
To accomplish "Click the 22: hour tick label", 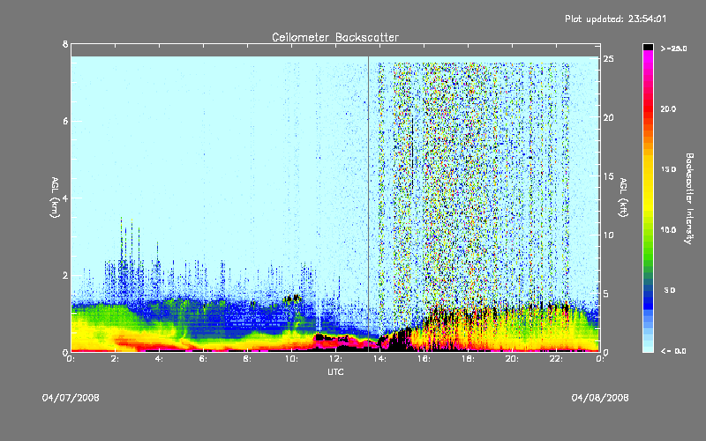I will [x=556, y=359].
